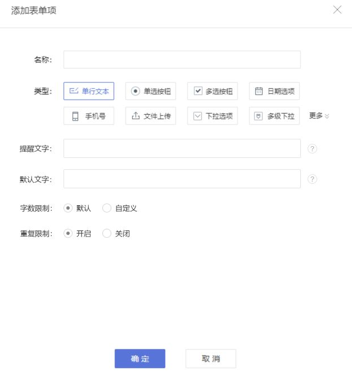Select the 多级下拉 field type

pos(274,116)
